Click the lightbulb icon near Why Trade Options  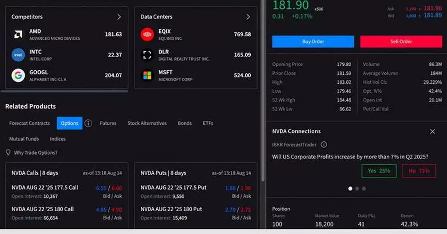coord(8,153)
